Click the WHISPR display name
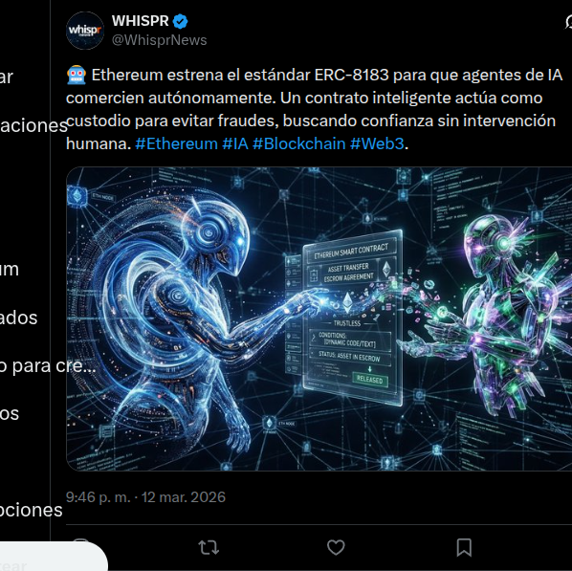This screenshot has height=571, width=572. tap(141, 21)
